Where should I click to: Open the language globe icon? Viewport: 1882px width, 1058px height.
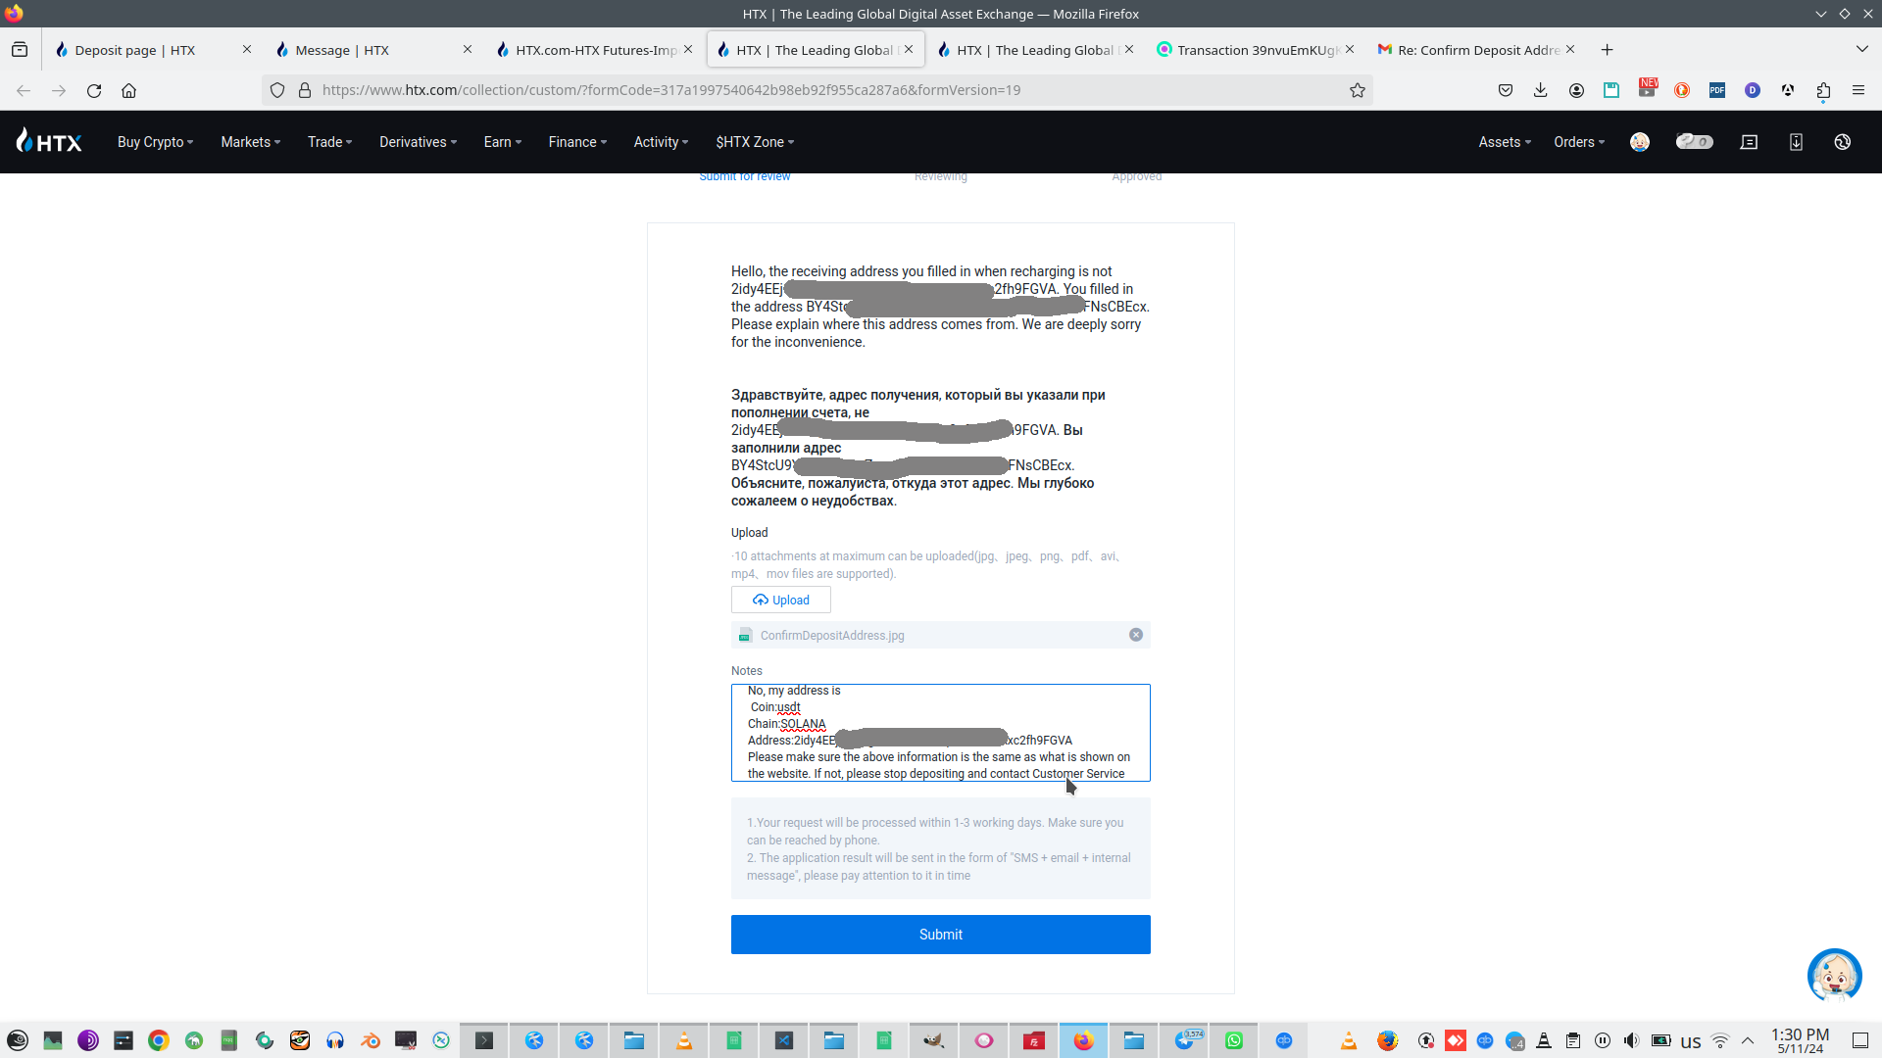coord(1843,142)
